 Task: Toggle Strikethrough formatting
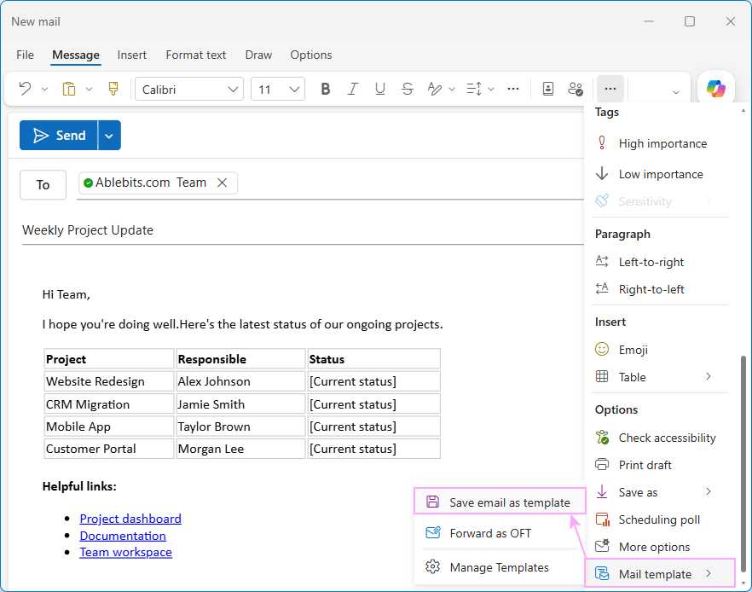(x=408, y=89)
